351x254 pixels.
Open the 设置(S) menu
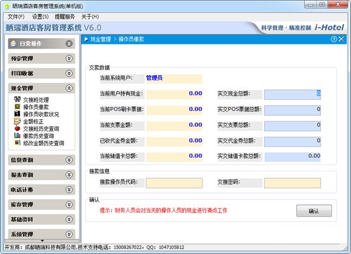(x=40, y=17)
